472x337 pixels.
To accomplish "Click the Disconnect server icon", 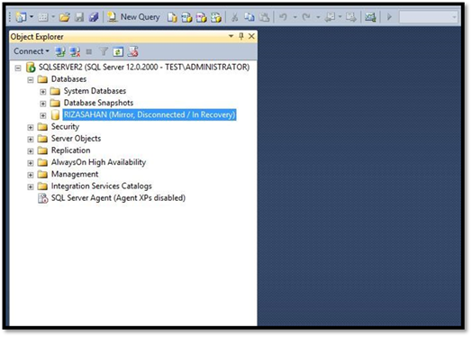I will point(75,51).
